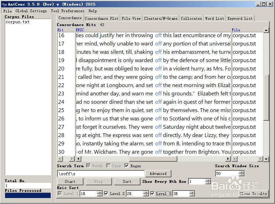Increase Level 2 sort position

click(x=146, y=192)
